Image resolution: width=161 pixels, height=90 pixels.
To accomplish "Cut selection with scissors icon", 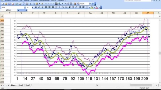I will [30, 4].
